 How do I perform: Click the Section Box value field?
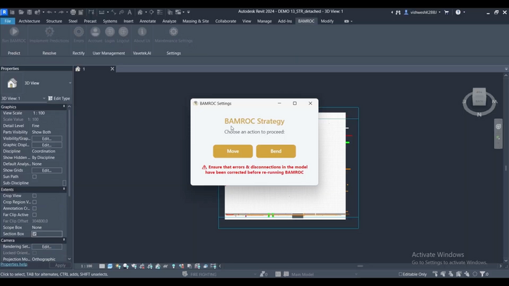(46, 234)
